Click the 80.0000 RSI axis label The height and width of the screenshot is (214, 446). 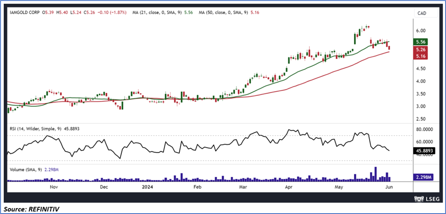click(x=424, y=129)
